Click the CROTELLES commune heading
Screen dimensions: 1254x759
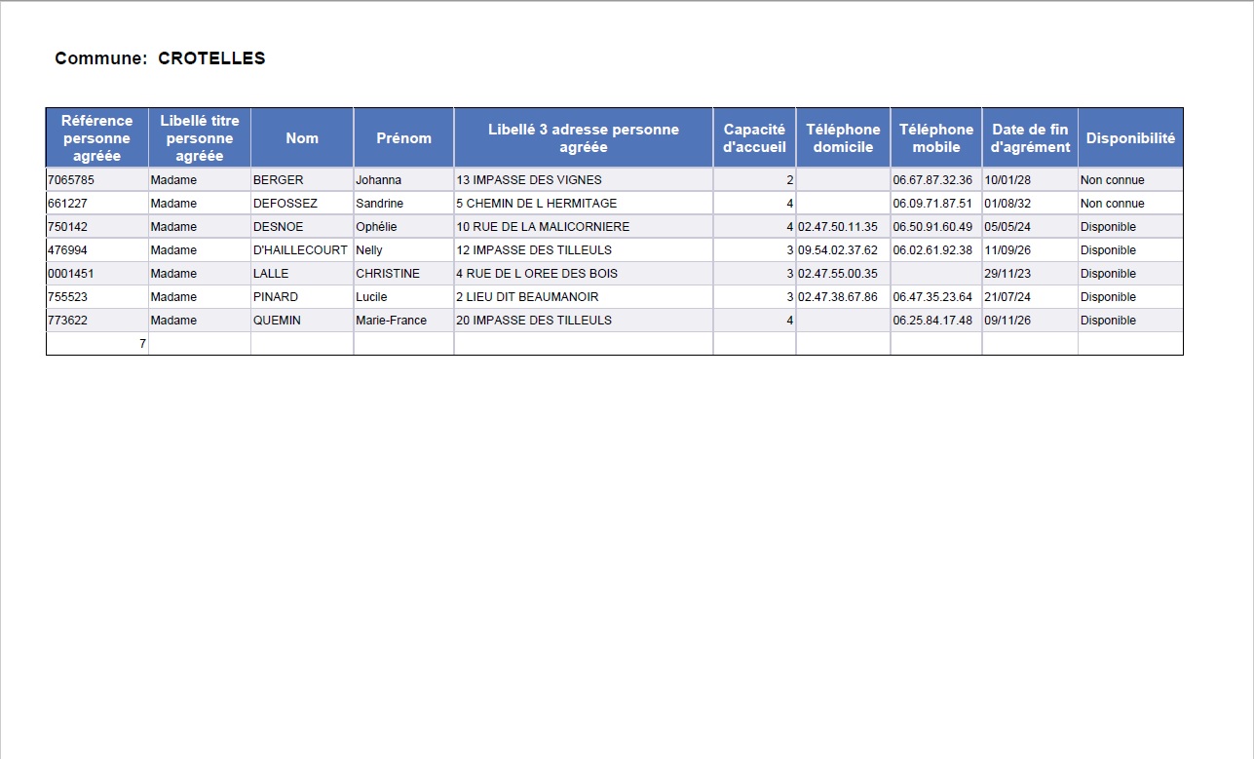click(x=160, y=58)
